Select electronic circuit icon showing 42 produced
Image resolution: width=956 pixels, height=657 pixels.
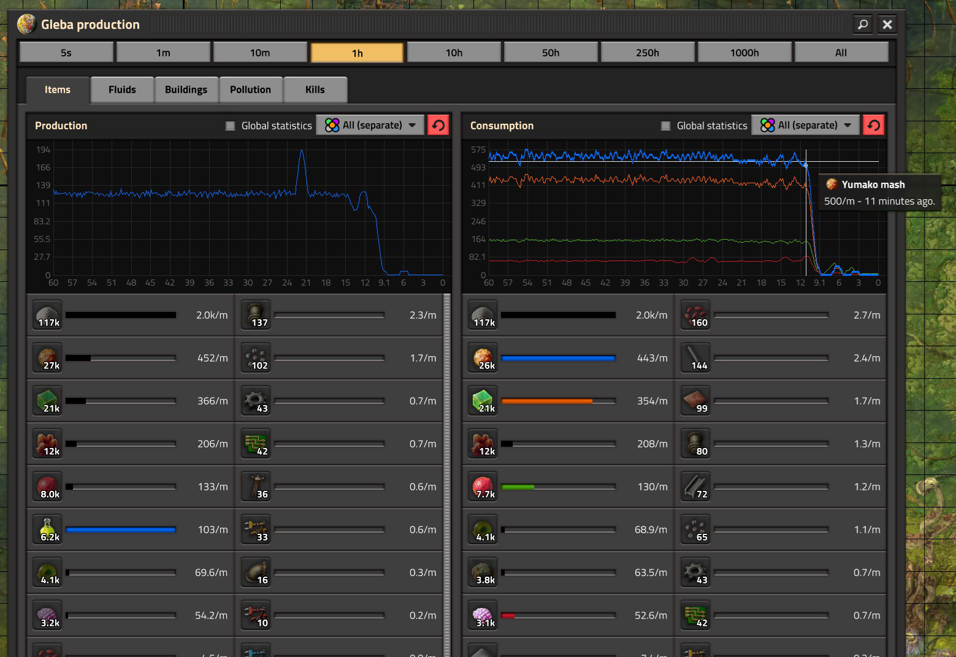pyautogui.click(x=256, y=444)
